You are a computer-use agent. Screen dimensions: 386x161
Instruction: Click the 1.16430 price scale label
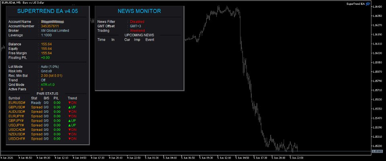377,7
